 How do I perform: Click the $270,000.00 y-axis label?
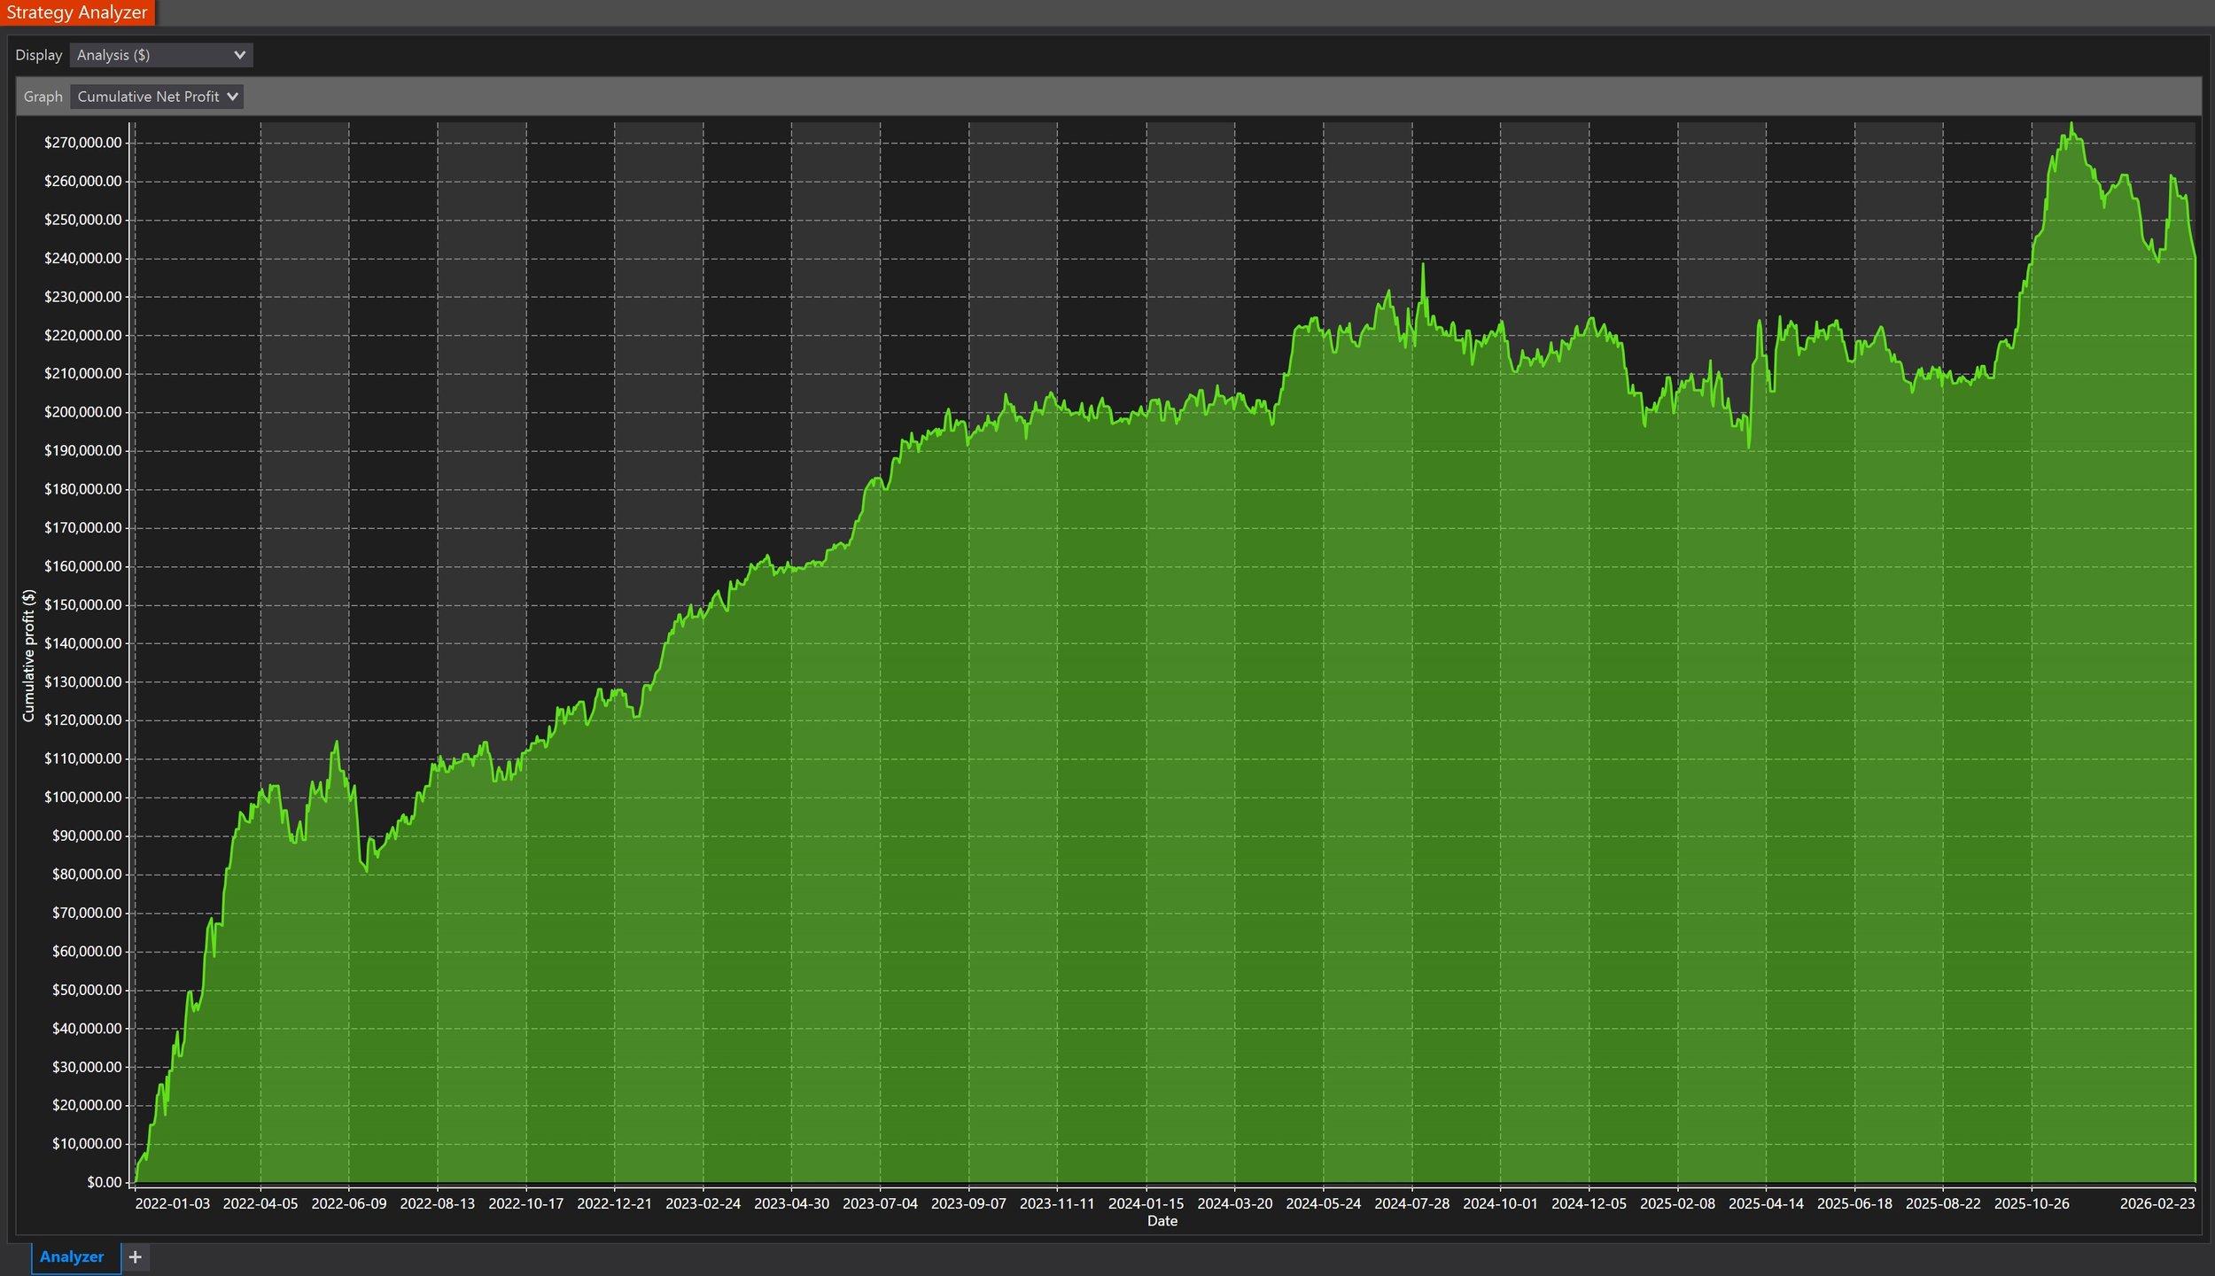[x=83, y=143]
